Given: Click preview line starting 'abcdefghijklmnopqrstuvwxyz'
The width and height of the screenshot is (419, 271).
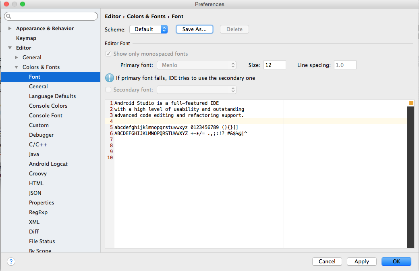Looking at the screenshot, I should coord(176,127).
